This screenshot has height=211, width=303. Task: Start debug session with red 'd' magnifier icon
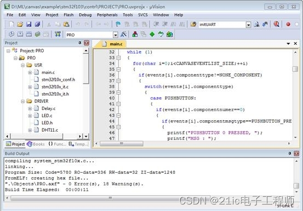pos(276,24)
